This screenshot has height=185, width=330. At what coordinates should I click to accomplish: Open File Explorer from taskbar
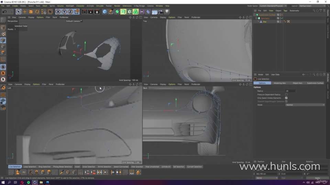(41, 183)
